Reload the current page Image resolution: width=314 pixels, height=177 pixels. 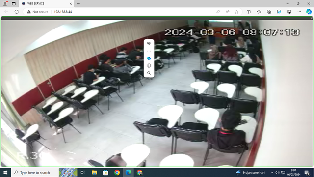point(16,12)
